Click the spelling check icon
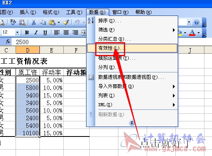The image size is (212, 156). pyautogui.click(x=13, y=22)
